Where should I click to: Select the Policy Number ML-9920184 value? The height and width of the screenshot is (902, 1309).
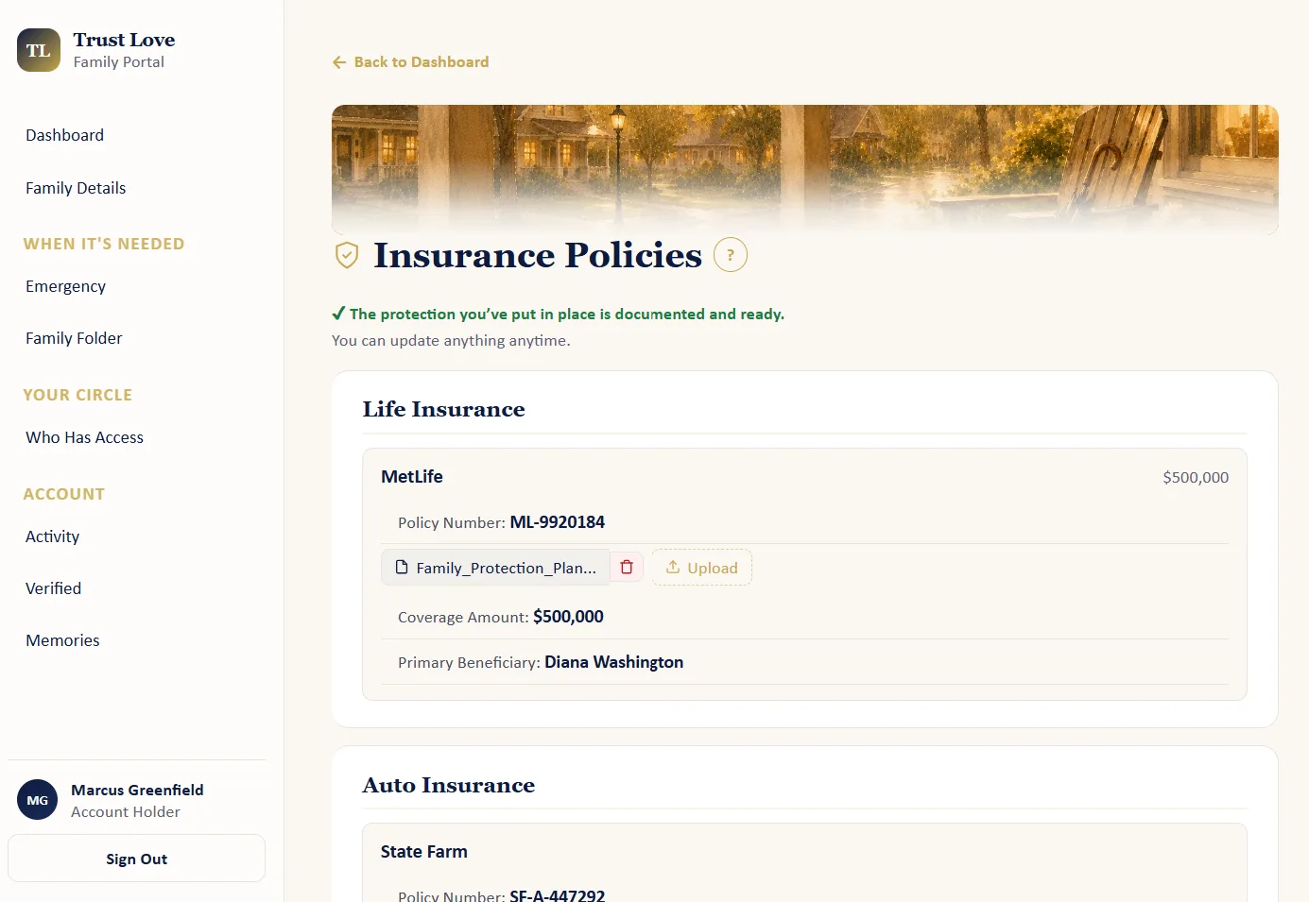(557, 522)
